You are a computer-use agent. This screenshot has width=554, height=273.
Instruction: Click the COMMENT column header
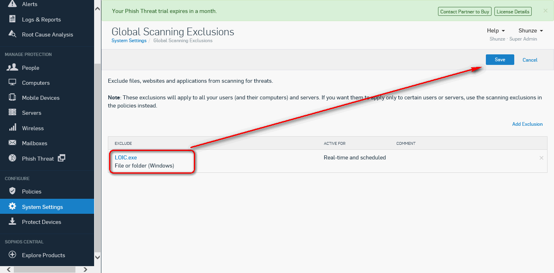pos(406,144)
